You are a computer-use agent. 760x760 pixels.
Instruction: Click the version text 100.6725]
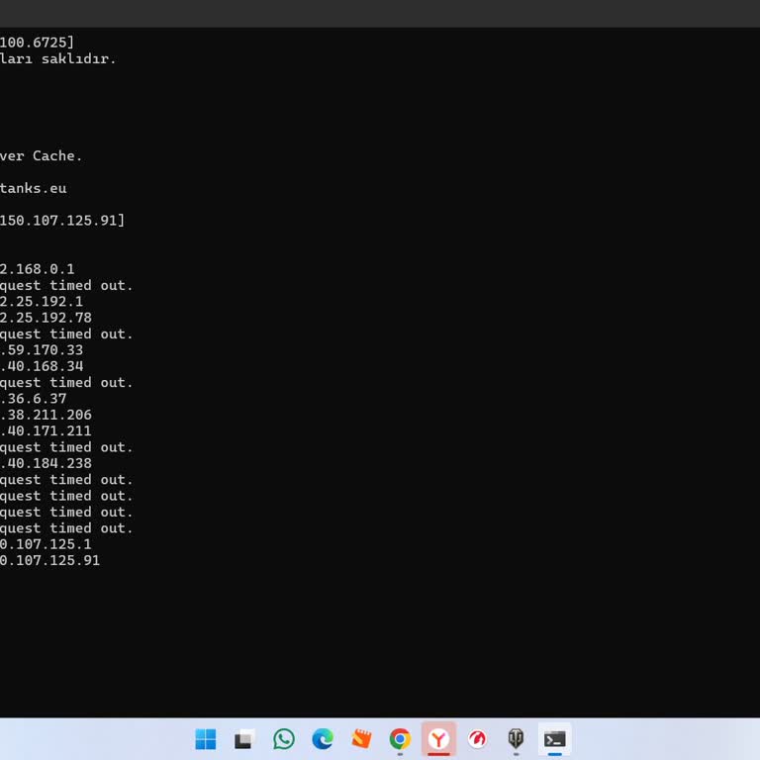coord(38,43)
